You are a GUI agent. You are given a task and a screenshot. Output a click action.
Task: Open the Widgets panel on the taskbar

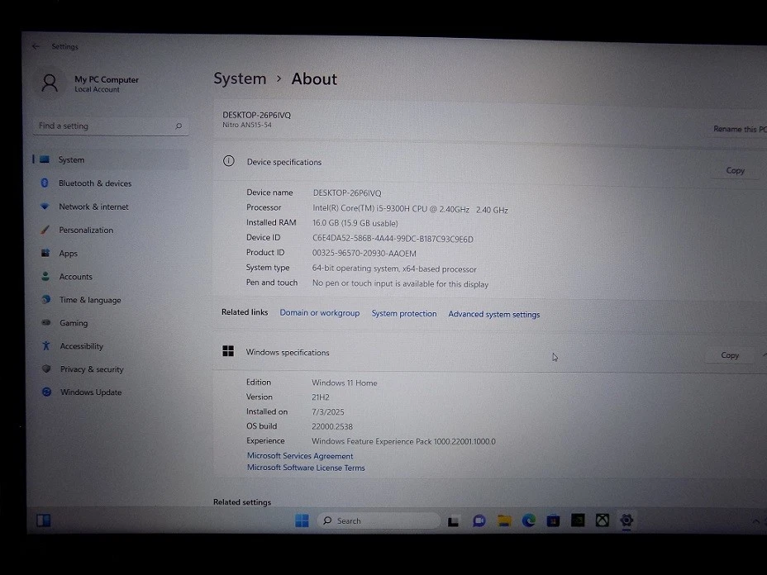[x=44, y=520]
